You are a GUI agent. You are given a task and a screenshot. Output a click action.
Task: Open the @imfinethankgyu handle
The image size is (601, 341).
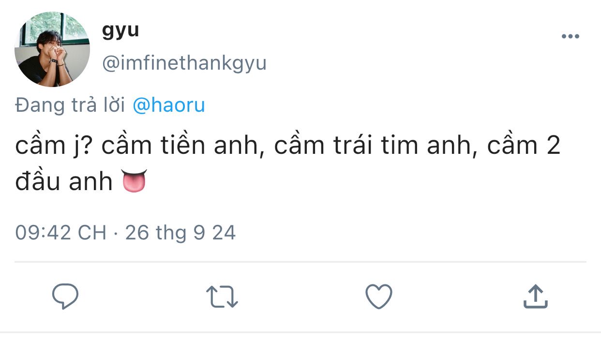click(x=184, y=64)
